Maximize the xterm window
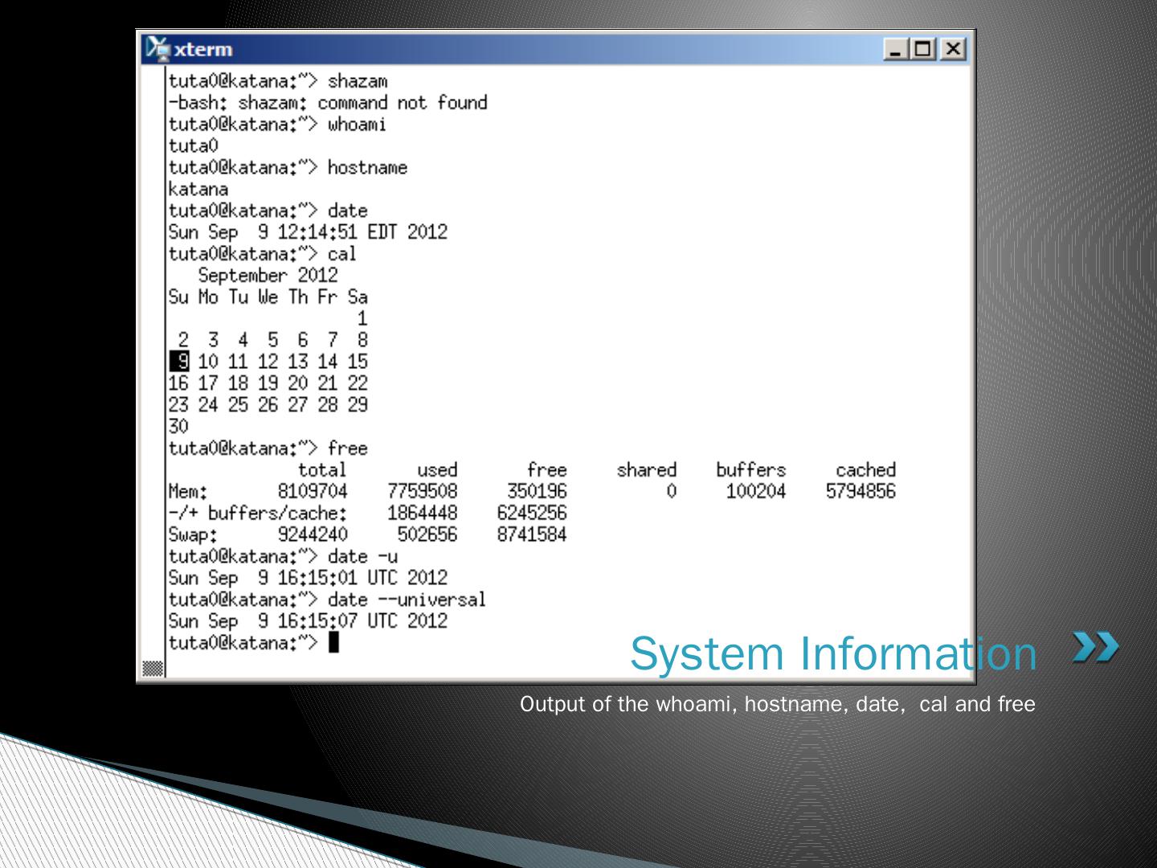 click(924, 50)
